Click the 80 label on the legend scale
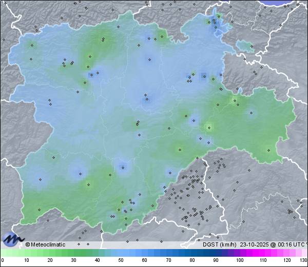 (192, 261)
